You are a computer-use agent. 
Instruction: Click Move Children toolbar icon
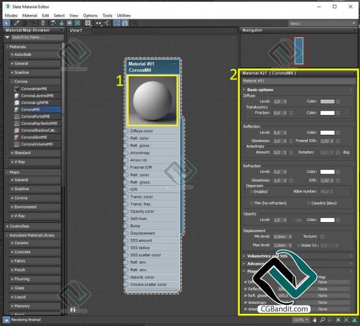point(53,23)
